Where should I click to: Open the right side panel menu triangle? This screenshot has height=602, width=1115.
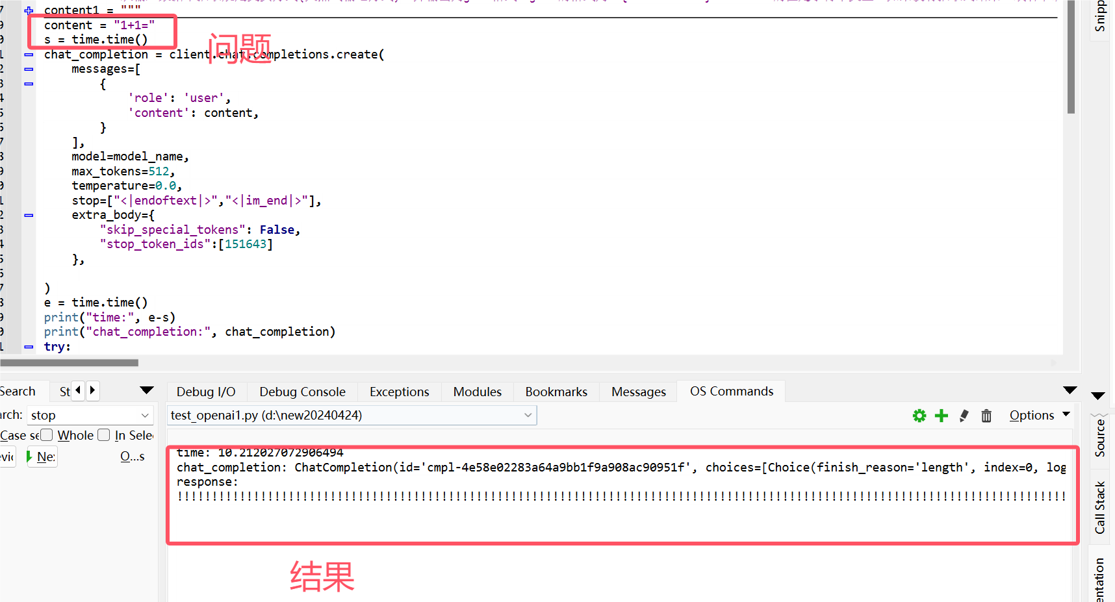[1098, 395]
